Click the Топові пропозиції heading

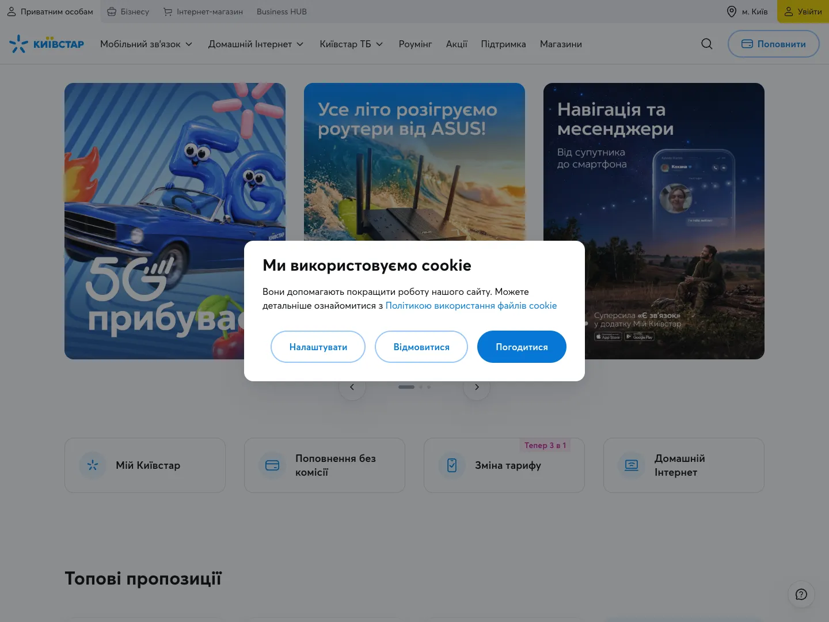pos(143,578)
